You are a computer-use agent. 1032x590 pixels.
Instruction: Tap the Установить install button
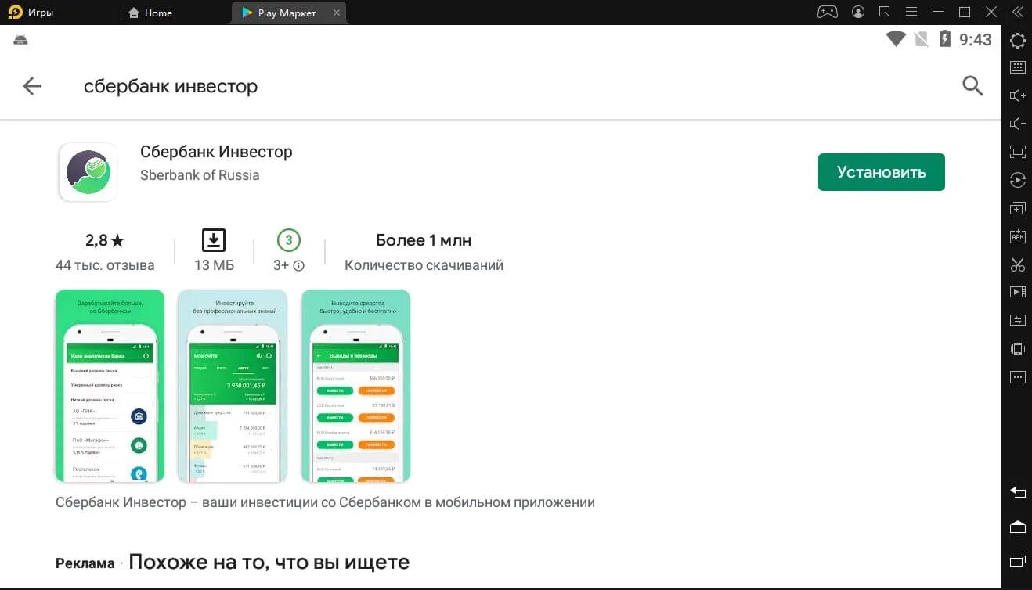point(881,172)
